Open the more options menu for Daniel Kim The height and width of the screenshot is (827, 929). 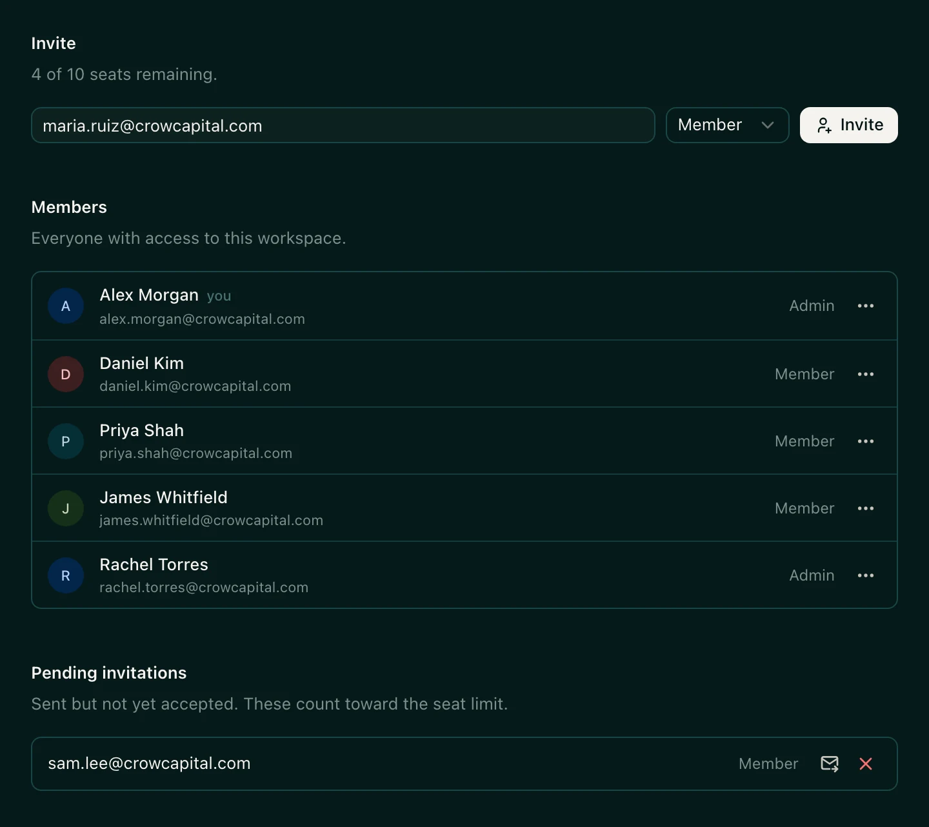pyautogui.click(x=866, y=374)
